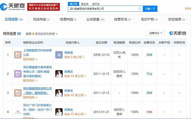The image size is (191, 119).
Task: Select the 查关系 search tab
Action: pos(96,4)
